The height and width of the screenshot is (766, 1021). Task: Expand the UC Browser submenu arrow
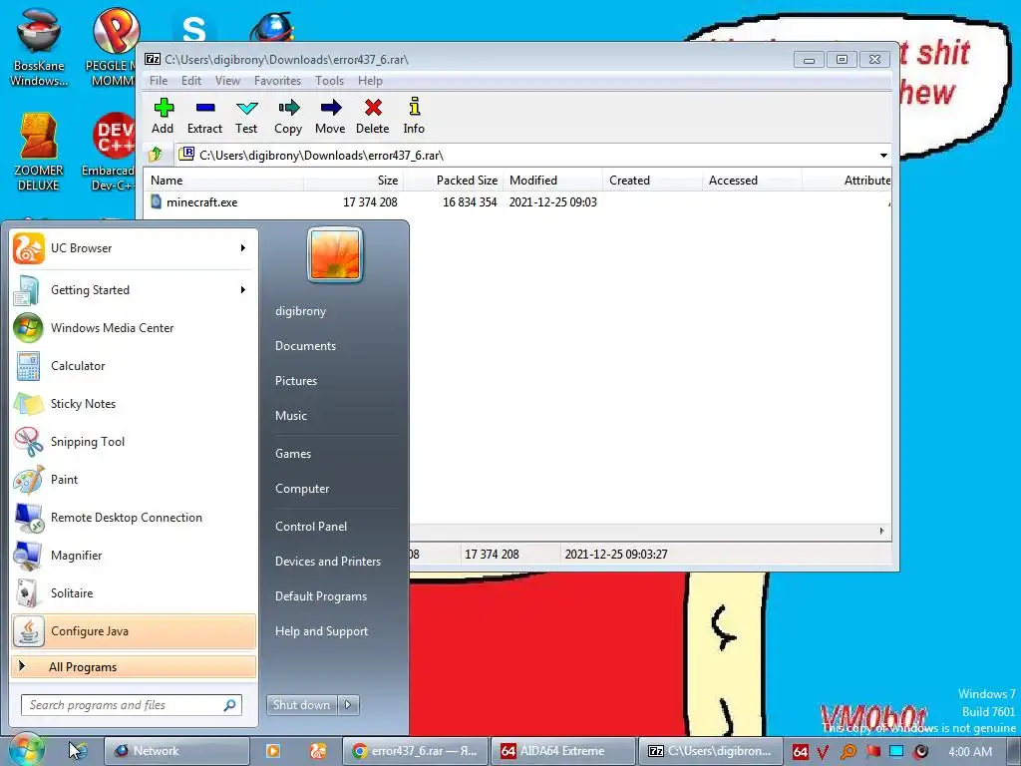pos(243,248)
